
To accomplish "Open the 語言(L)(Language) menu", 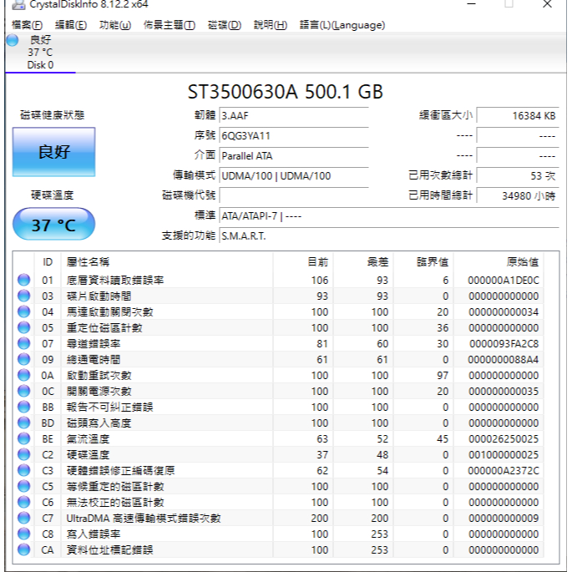I will click(342, 25).
